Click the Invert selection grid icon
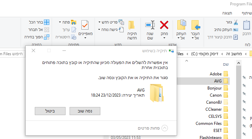The image size is (252, 139). tap(47, 37)
